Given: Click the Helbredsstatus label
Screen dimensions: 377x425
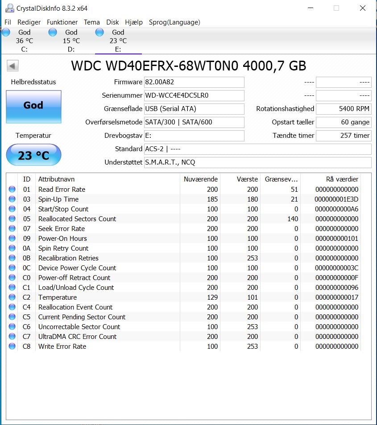Looking at the screenshot, I should point(33,82).
